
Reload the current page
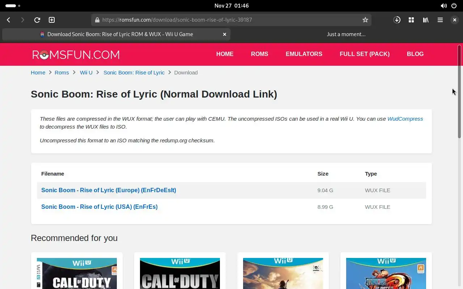37,20
